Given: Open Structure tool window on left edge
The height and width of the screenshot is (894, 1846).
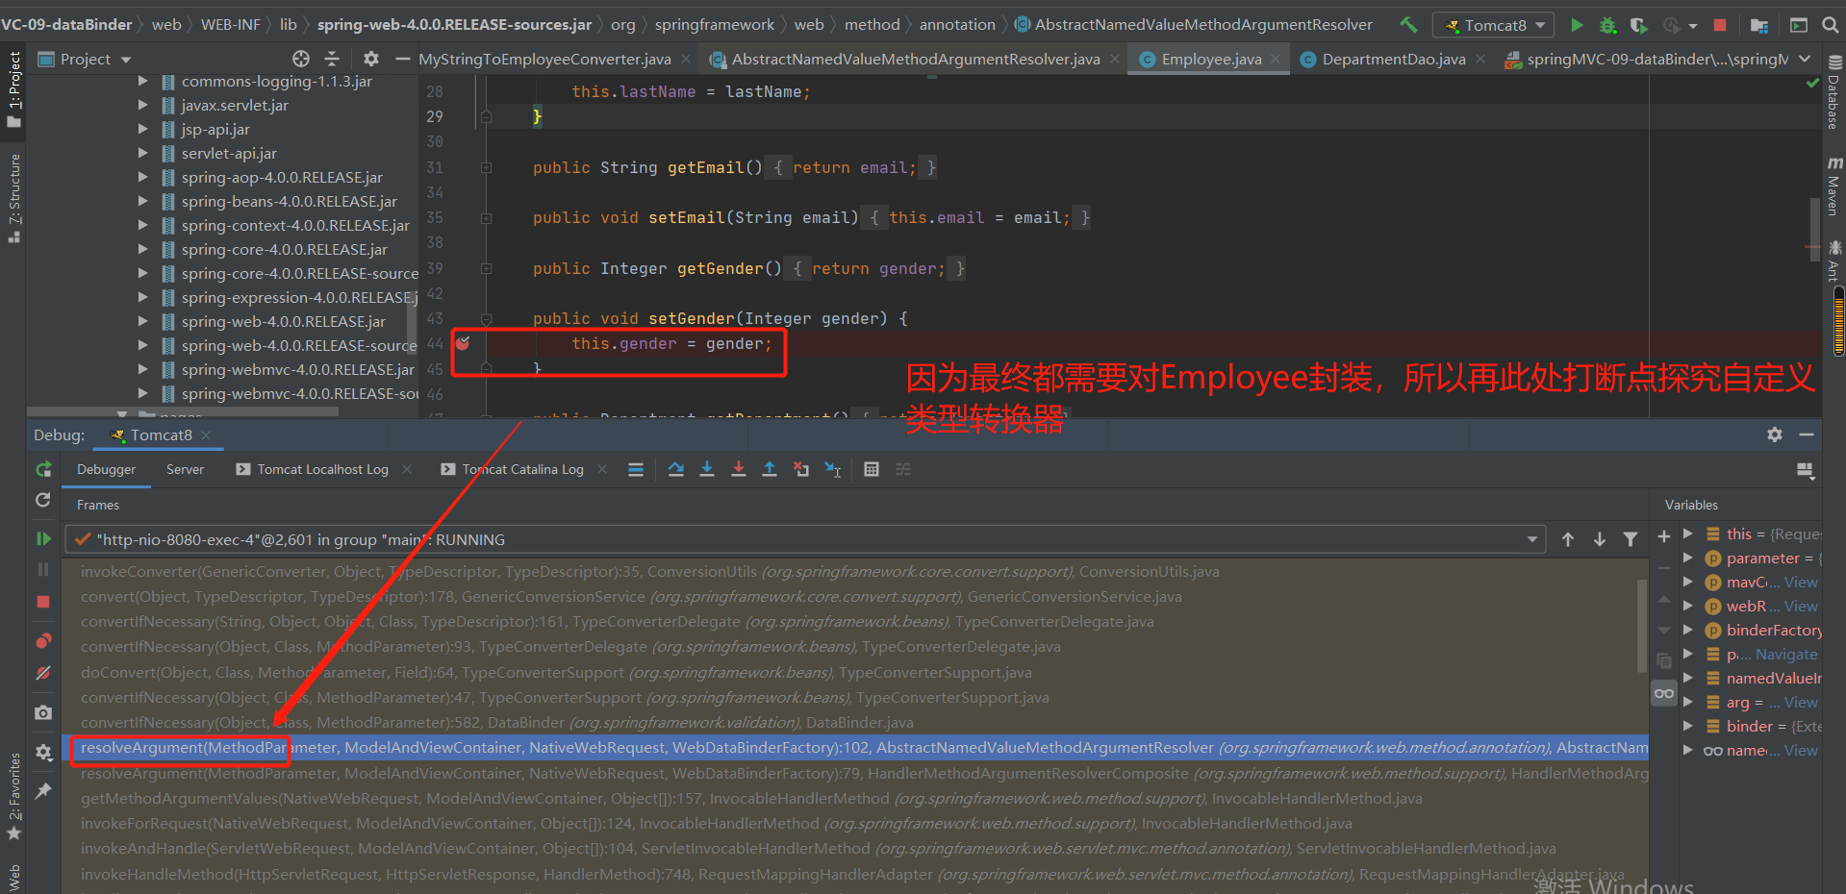Looking at the screenshot, I should pos(14,198).
